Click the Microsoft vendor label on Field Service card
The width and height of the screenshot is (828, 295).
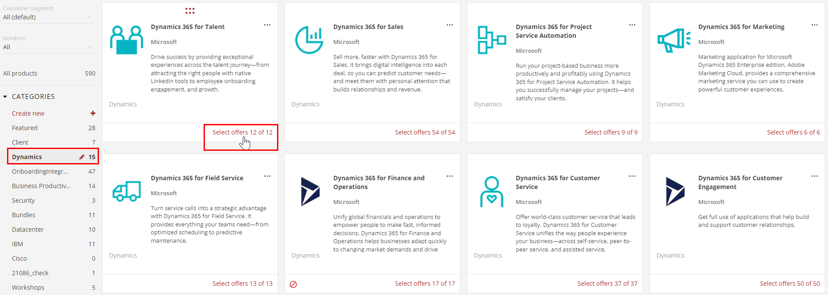pyautogui.click(x=164, y=193)
